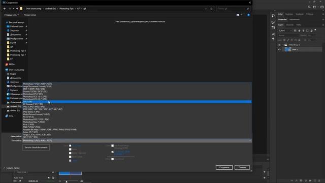Image resolution: width=325 pixels, height=183 pixels.
Task: Hide Layer 1 with its eye icon
Action: click(x=279, y=50)
